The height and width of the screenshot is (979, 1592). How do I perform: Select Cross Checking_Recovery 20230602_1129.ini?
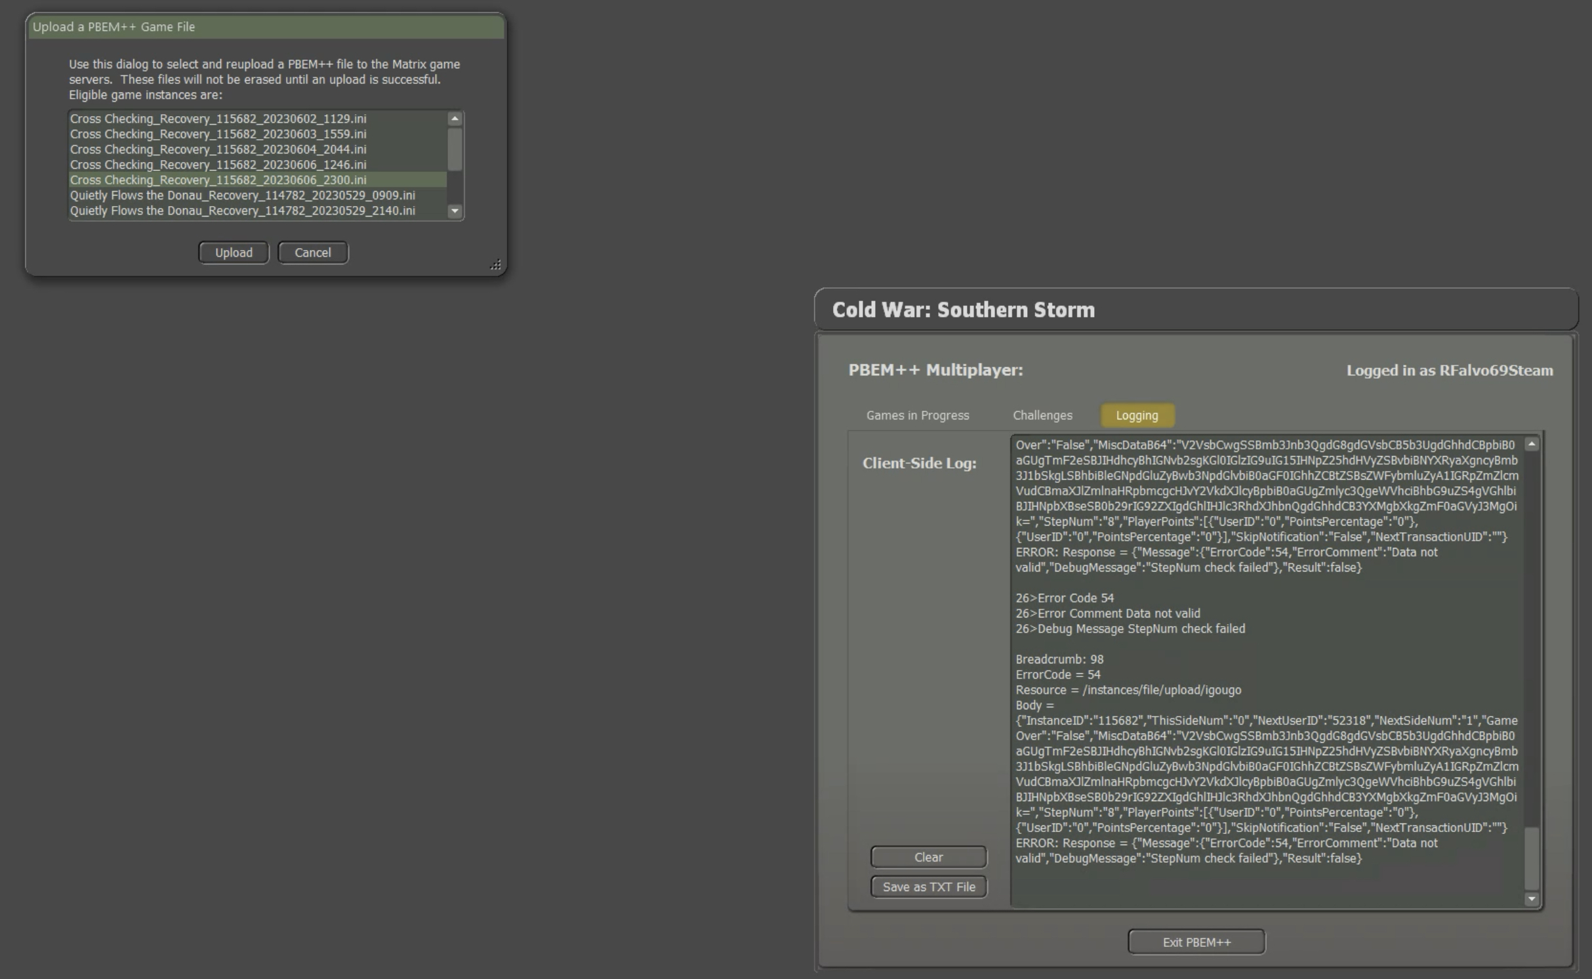point(218,119)
